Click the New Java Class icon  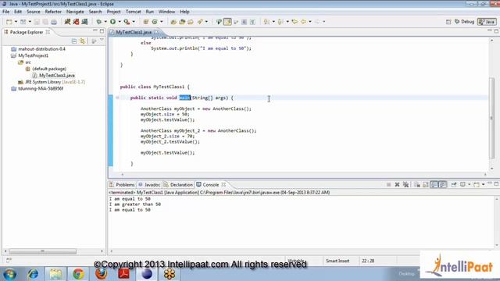tap(155, 22)
